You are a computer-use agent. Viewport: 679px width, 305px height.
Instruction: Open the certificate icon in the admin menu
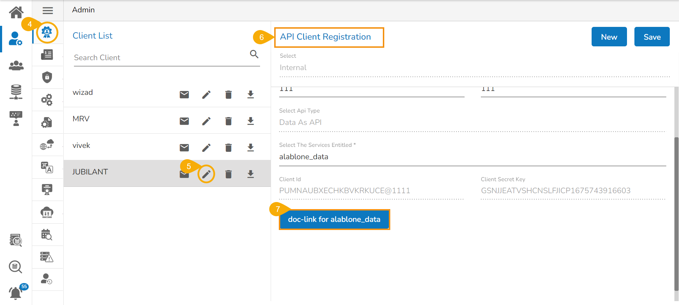47,190
